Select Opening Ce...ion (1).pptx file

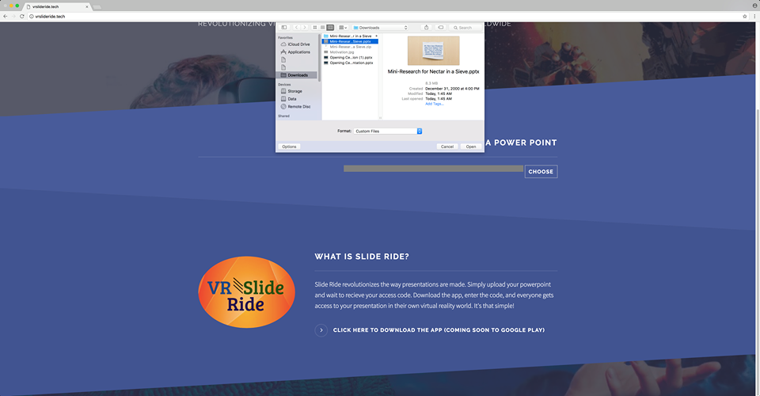[351, 58]
